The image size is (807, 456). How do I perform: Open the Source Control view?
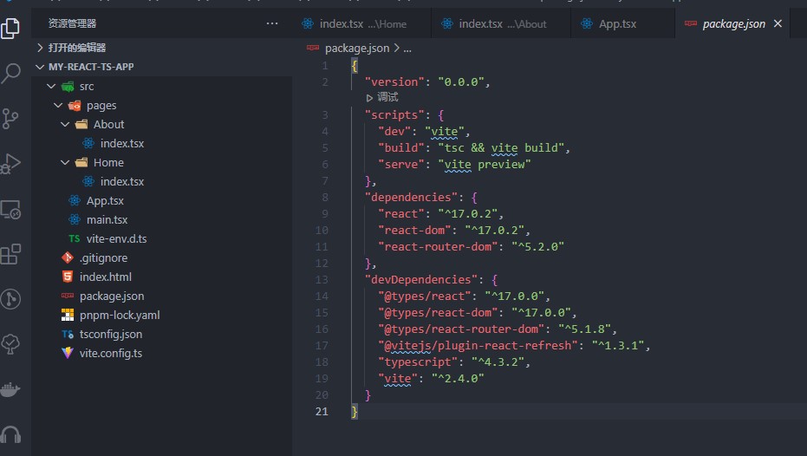point(11,119)
